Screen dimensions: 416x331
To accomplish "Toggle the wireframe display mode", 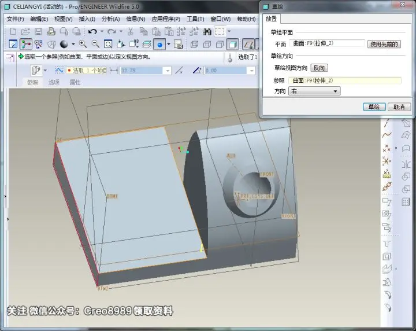I will click(195, 45).
